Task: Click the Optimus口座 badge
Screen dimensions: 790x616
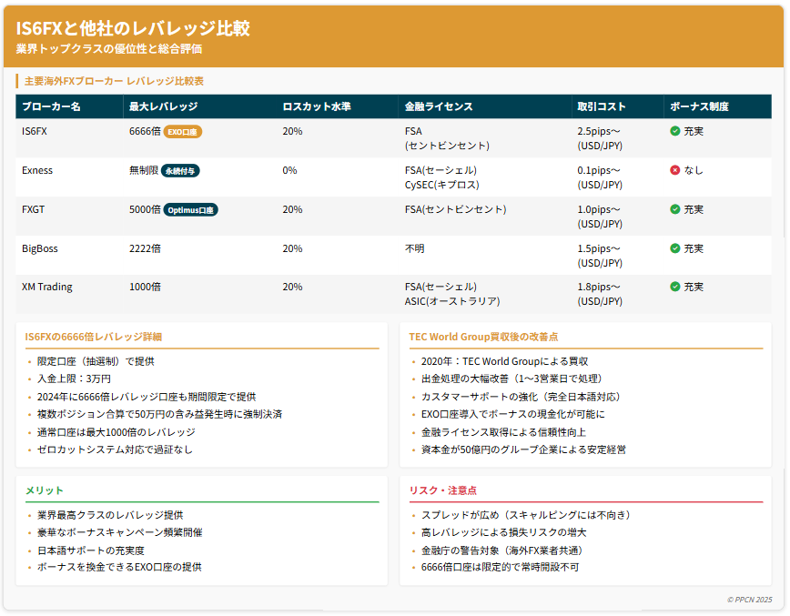Action: [191, 210]
